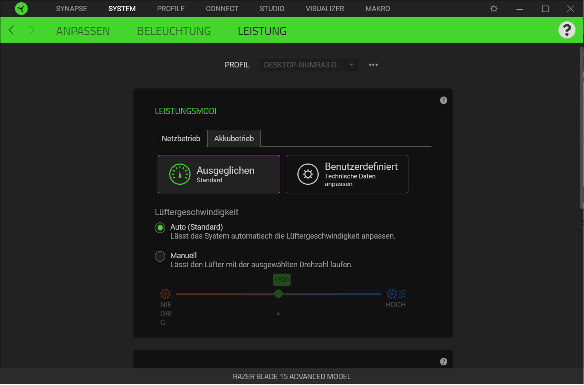Go back with the left arrow
584x385 pixels.
[12, 30]
